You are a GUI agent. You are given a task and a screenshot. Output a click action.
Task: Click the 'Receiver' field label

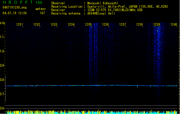pyautogui.click(x=58, y=10)
